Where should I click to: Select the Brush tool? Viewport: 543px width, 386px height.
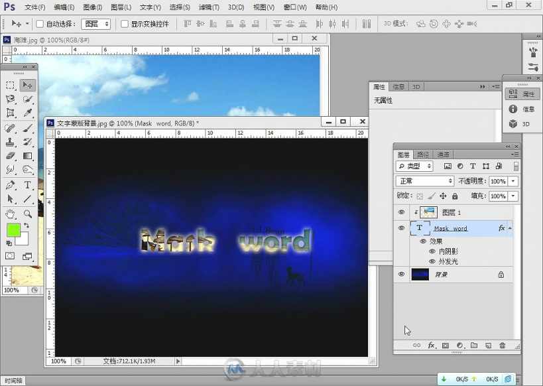27,128
